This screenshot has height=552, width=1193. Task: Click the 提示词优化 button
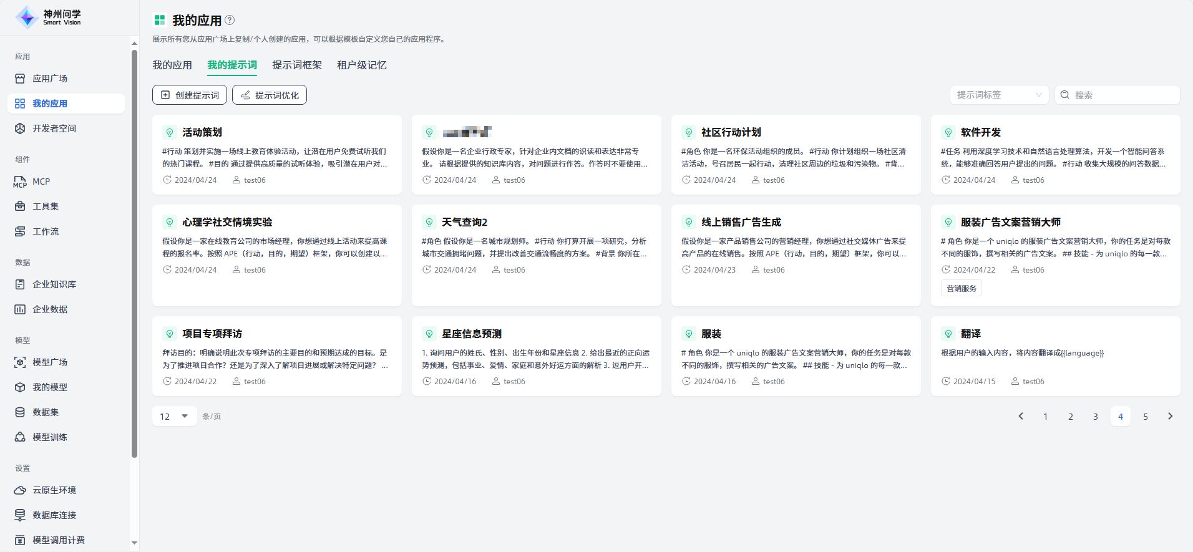click(x=270, y=95)
